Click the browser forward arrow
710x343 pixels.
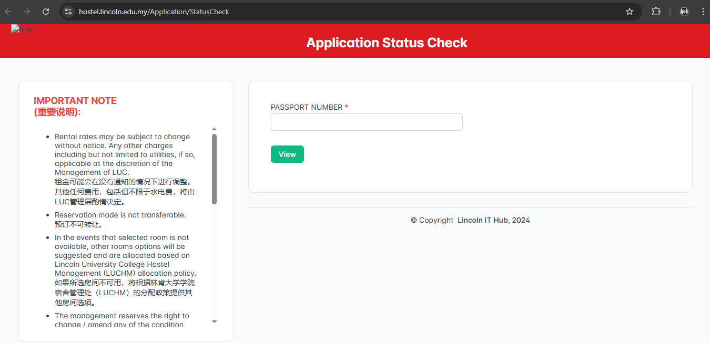27,12
